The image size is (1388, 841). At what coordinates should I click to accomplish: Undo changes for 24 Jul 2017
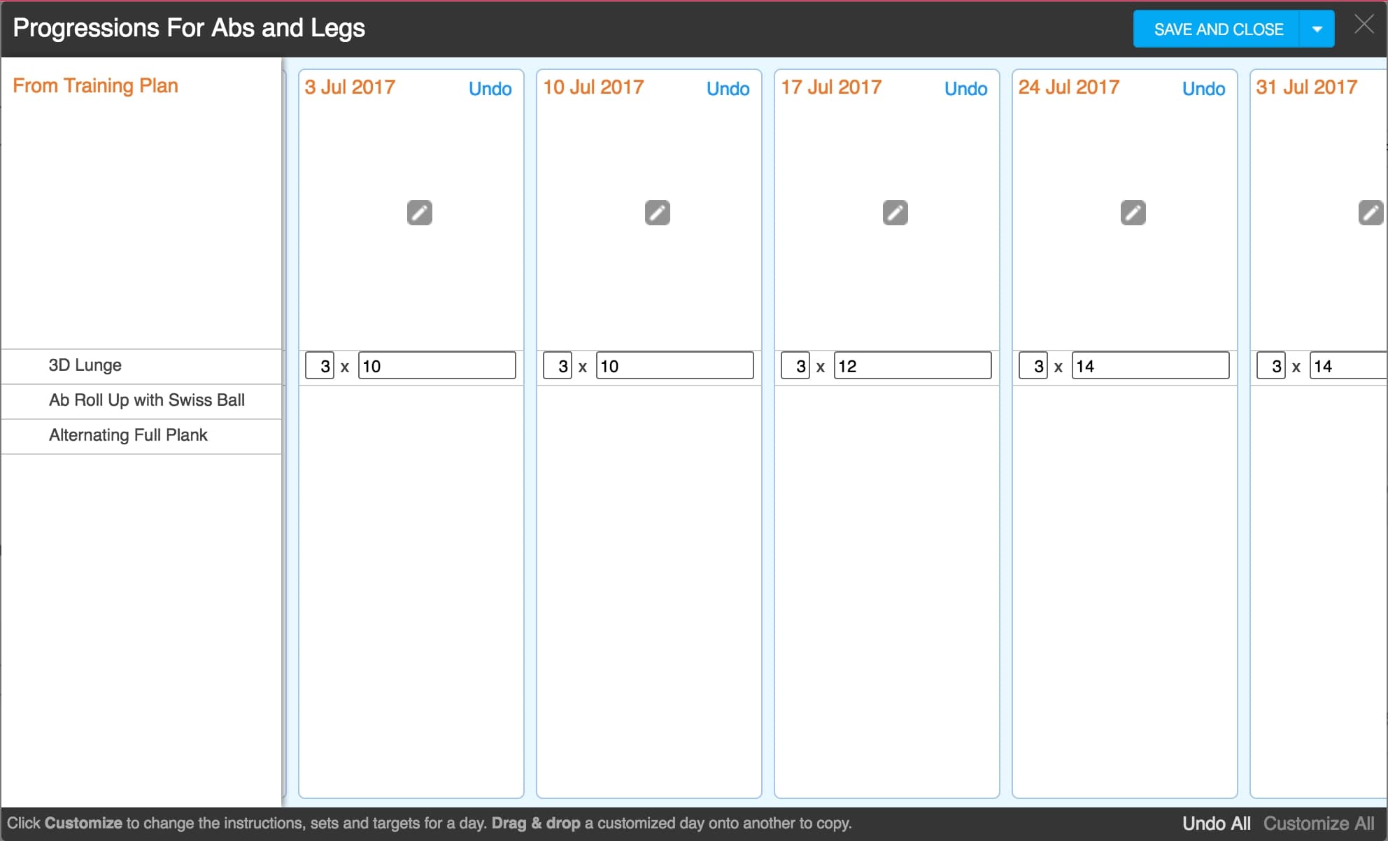pyautogui.click(x=1203, y=89)
